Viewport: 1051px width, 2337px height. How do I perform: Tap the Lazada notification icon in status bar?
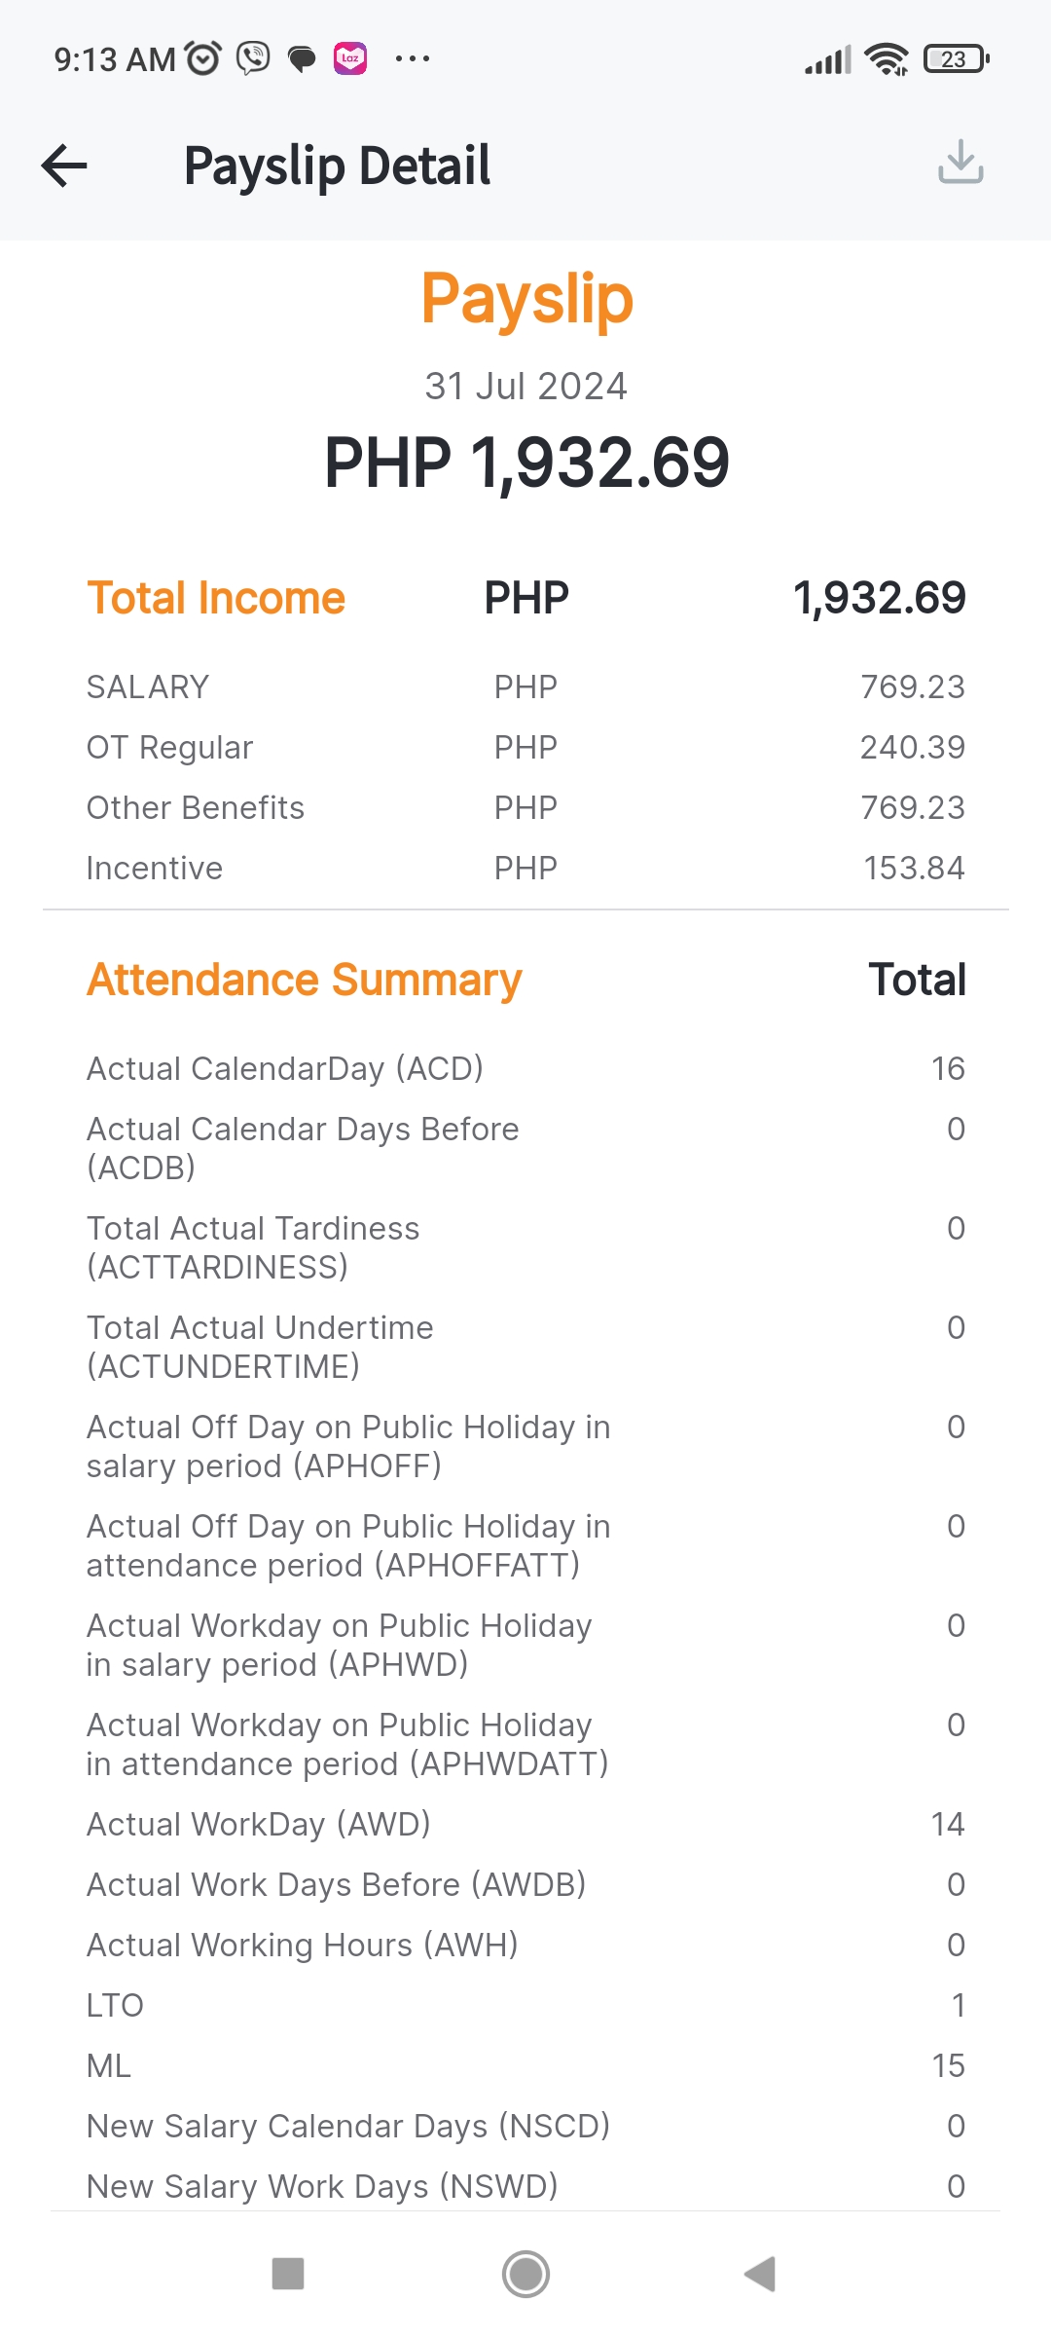click(x=350, y=58)
